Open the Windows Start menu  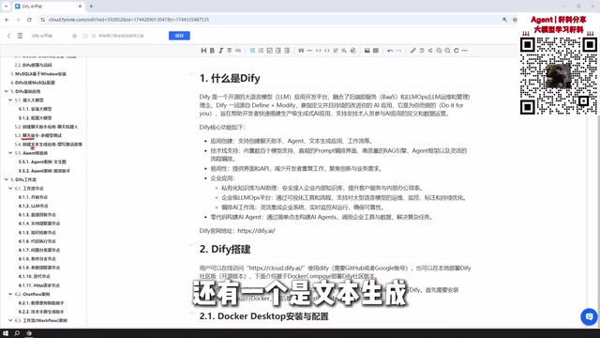(6, 333)
